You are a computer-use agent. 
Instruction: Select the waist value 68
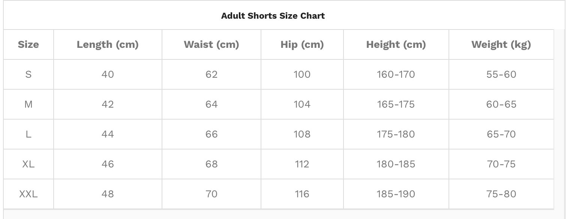(x=211, y=164)
